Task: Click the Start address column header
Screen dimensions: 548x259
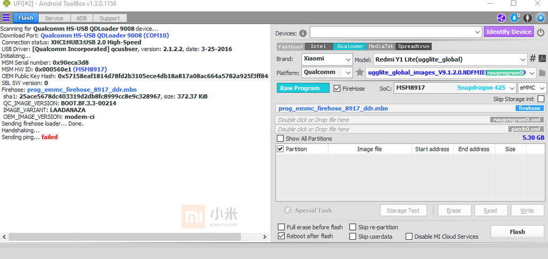Action: [432, 149]
